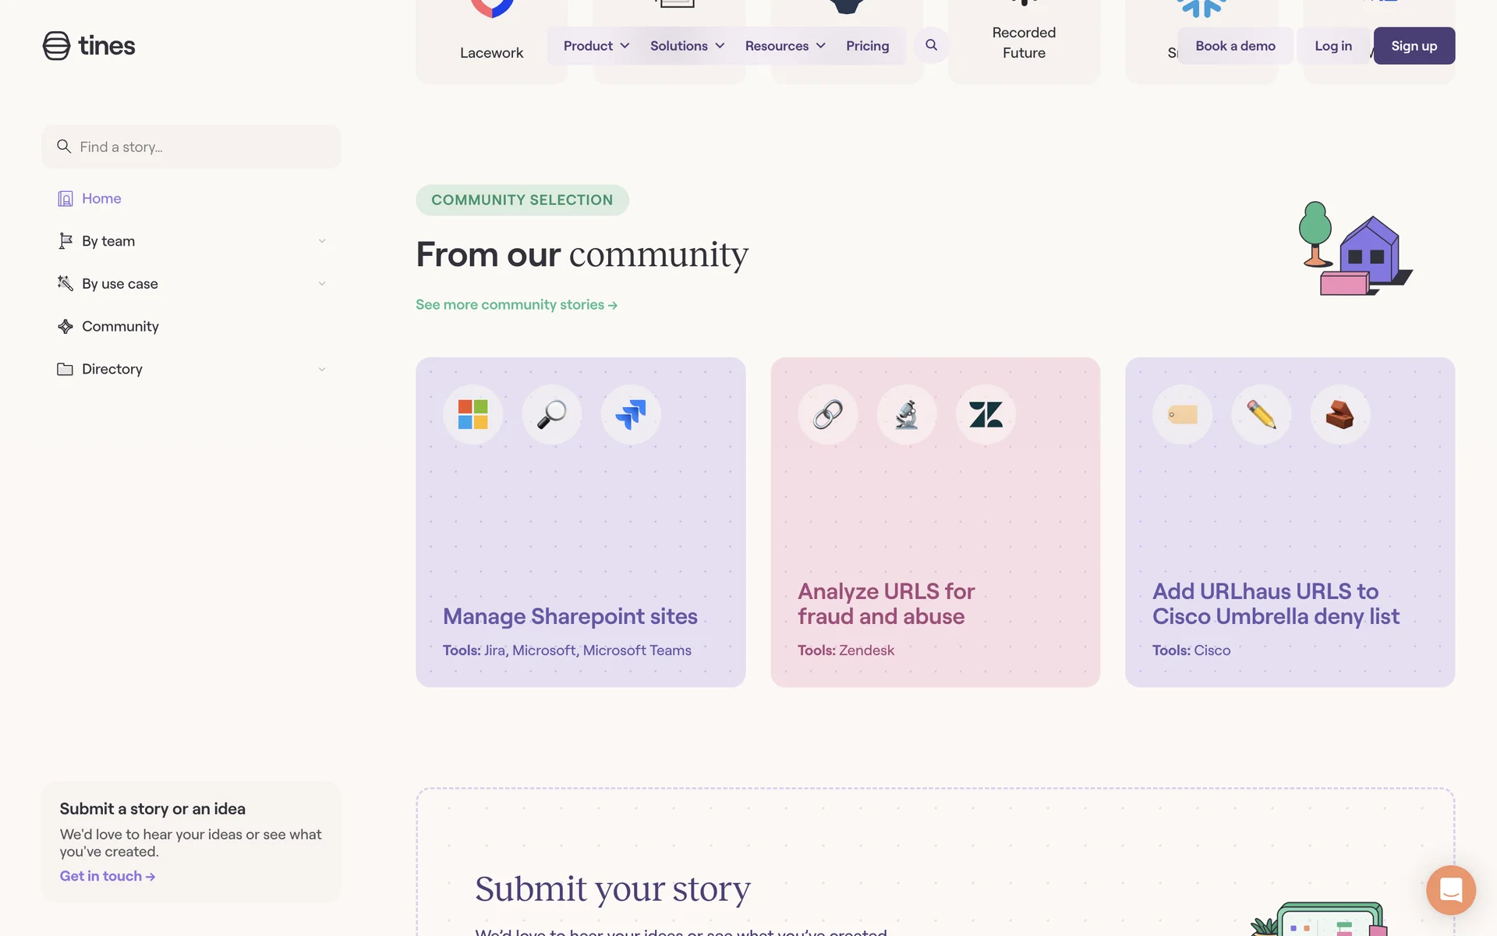Click the search magnifier icon in navbar
Viewport: 1497px width, 936px height.
coord(931,45)
